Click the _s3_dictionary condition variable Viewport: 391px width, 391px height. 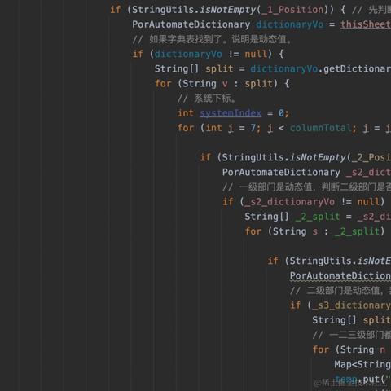point(352,305)
